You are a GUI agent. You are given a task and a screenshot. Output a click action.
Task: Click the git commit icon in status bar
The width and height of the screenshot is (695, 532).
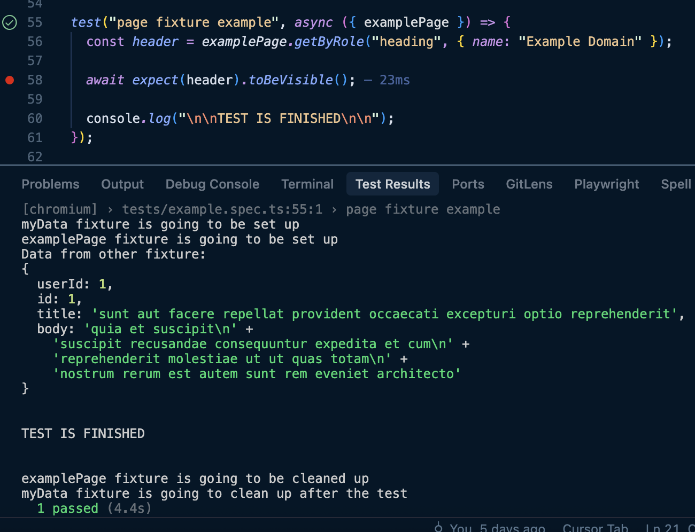pos(438,528)
